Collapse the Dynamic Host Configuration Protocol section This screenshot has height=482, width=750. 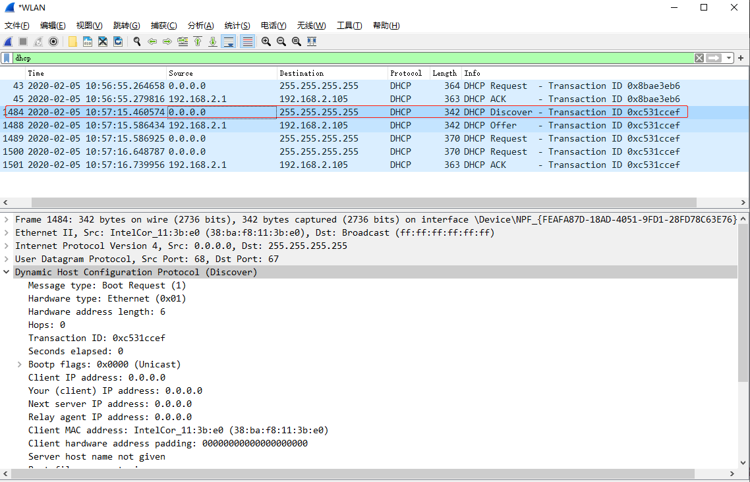(7, 272)
